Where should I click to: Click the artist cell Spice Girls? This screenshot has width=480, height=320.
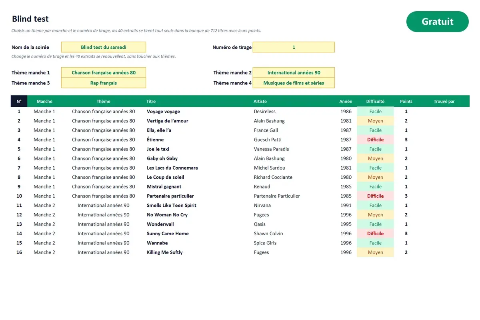(x=265, y=243)
